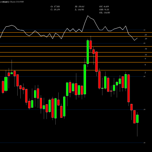The width and height of the screenshot is (152, 152).
Task: Click the axis label 2
Action: (x=145, y=73)
